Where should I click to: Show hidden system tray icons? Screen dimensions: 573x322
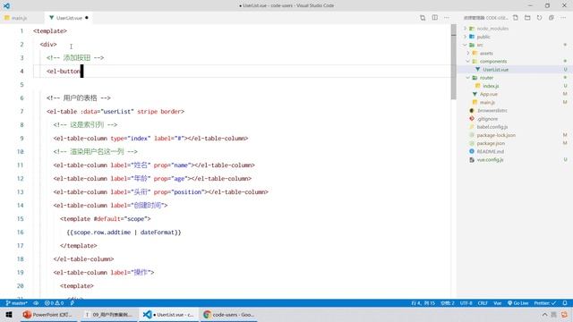pos(544,314)
